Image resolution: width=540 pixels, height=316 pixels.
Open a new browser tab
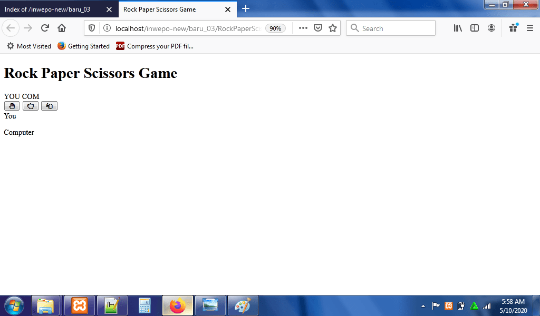[x=246, y=8]
